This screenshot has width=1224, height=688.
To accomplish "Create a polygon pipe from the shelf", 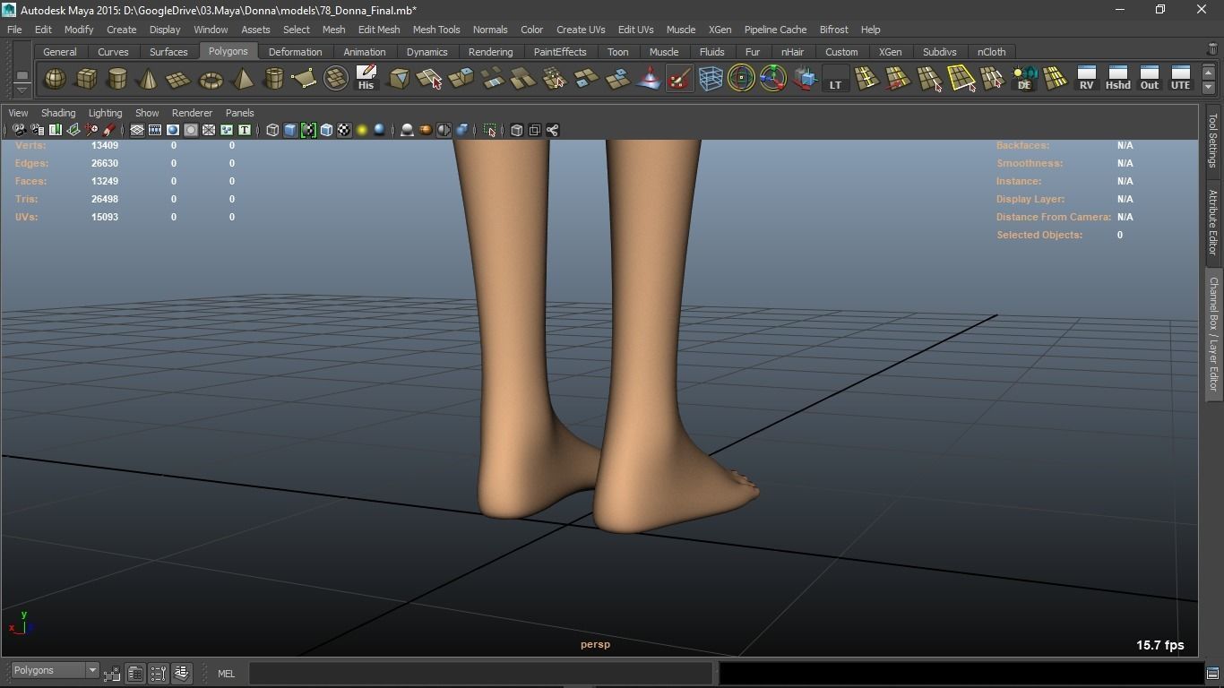I will click(273, 79).
